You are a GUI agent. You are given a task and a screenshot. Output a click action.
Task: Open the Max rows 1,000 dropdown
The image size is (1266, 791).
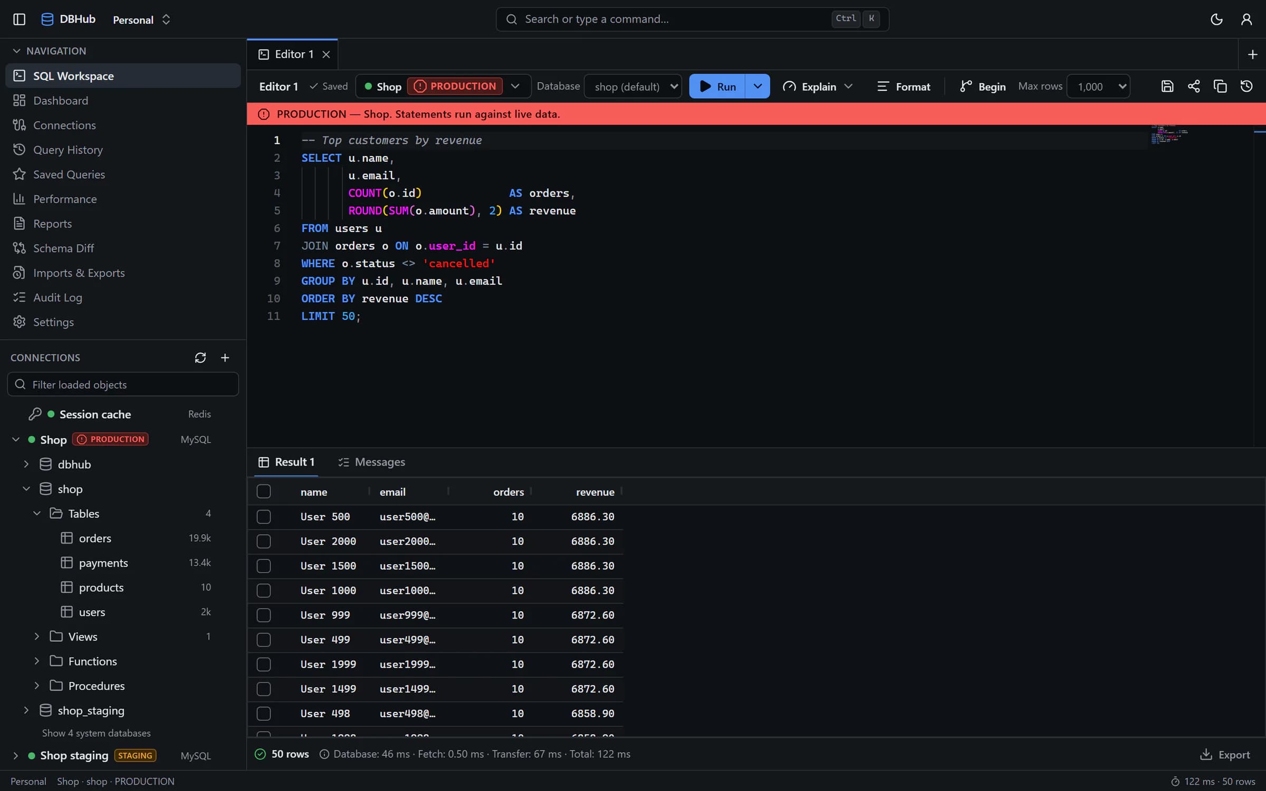[1098, 86]
